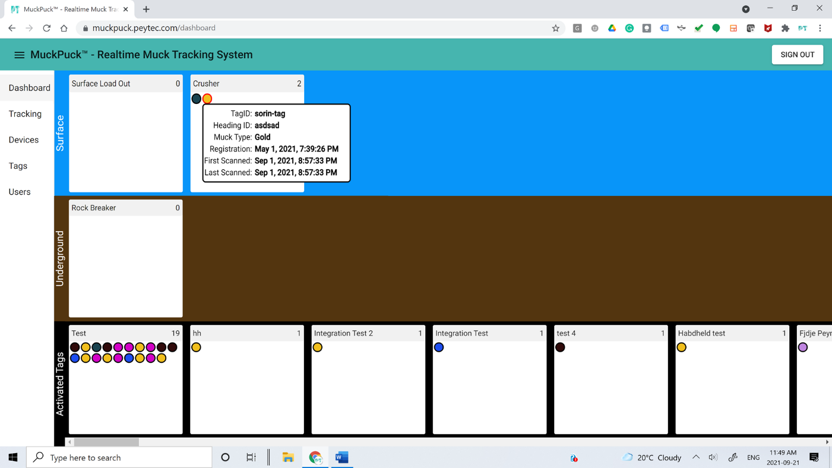Viewport: 832px width, 468px height.
Task: Open the notification center icon
Action: 814,457
